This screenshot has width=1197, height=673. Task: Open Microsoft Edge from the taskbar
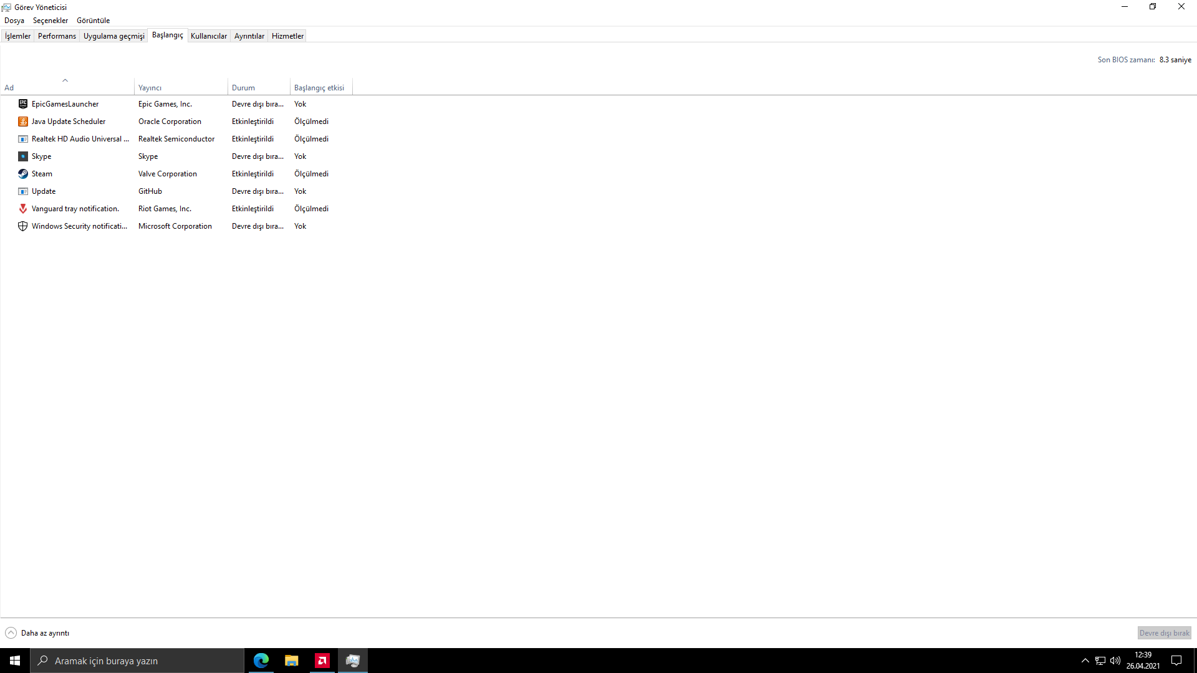point(261,661)
